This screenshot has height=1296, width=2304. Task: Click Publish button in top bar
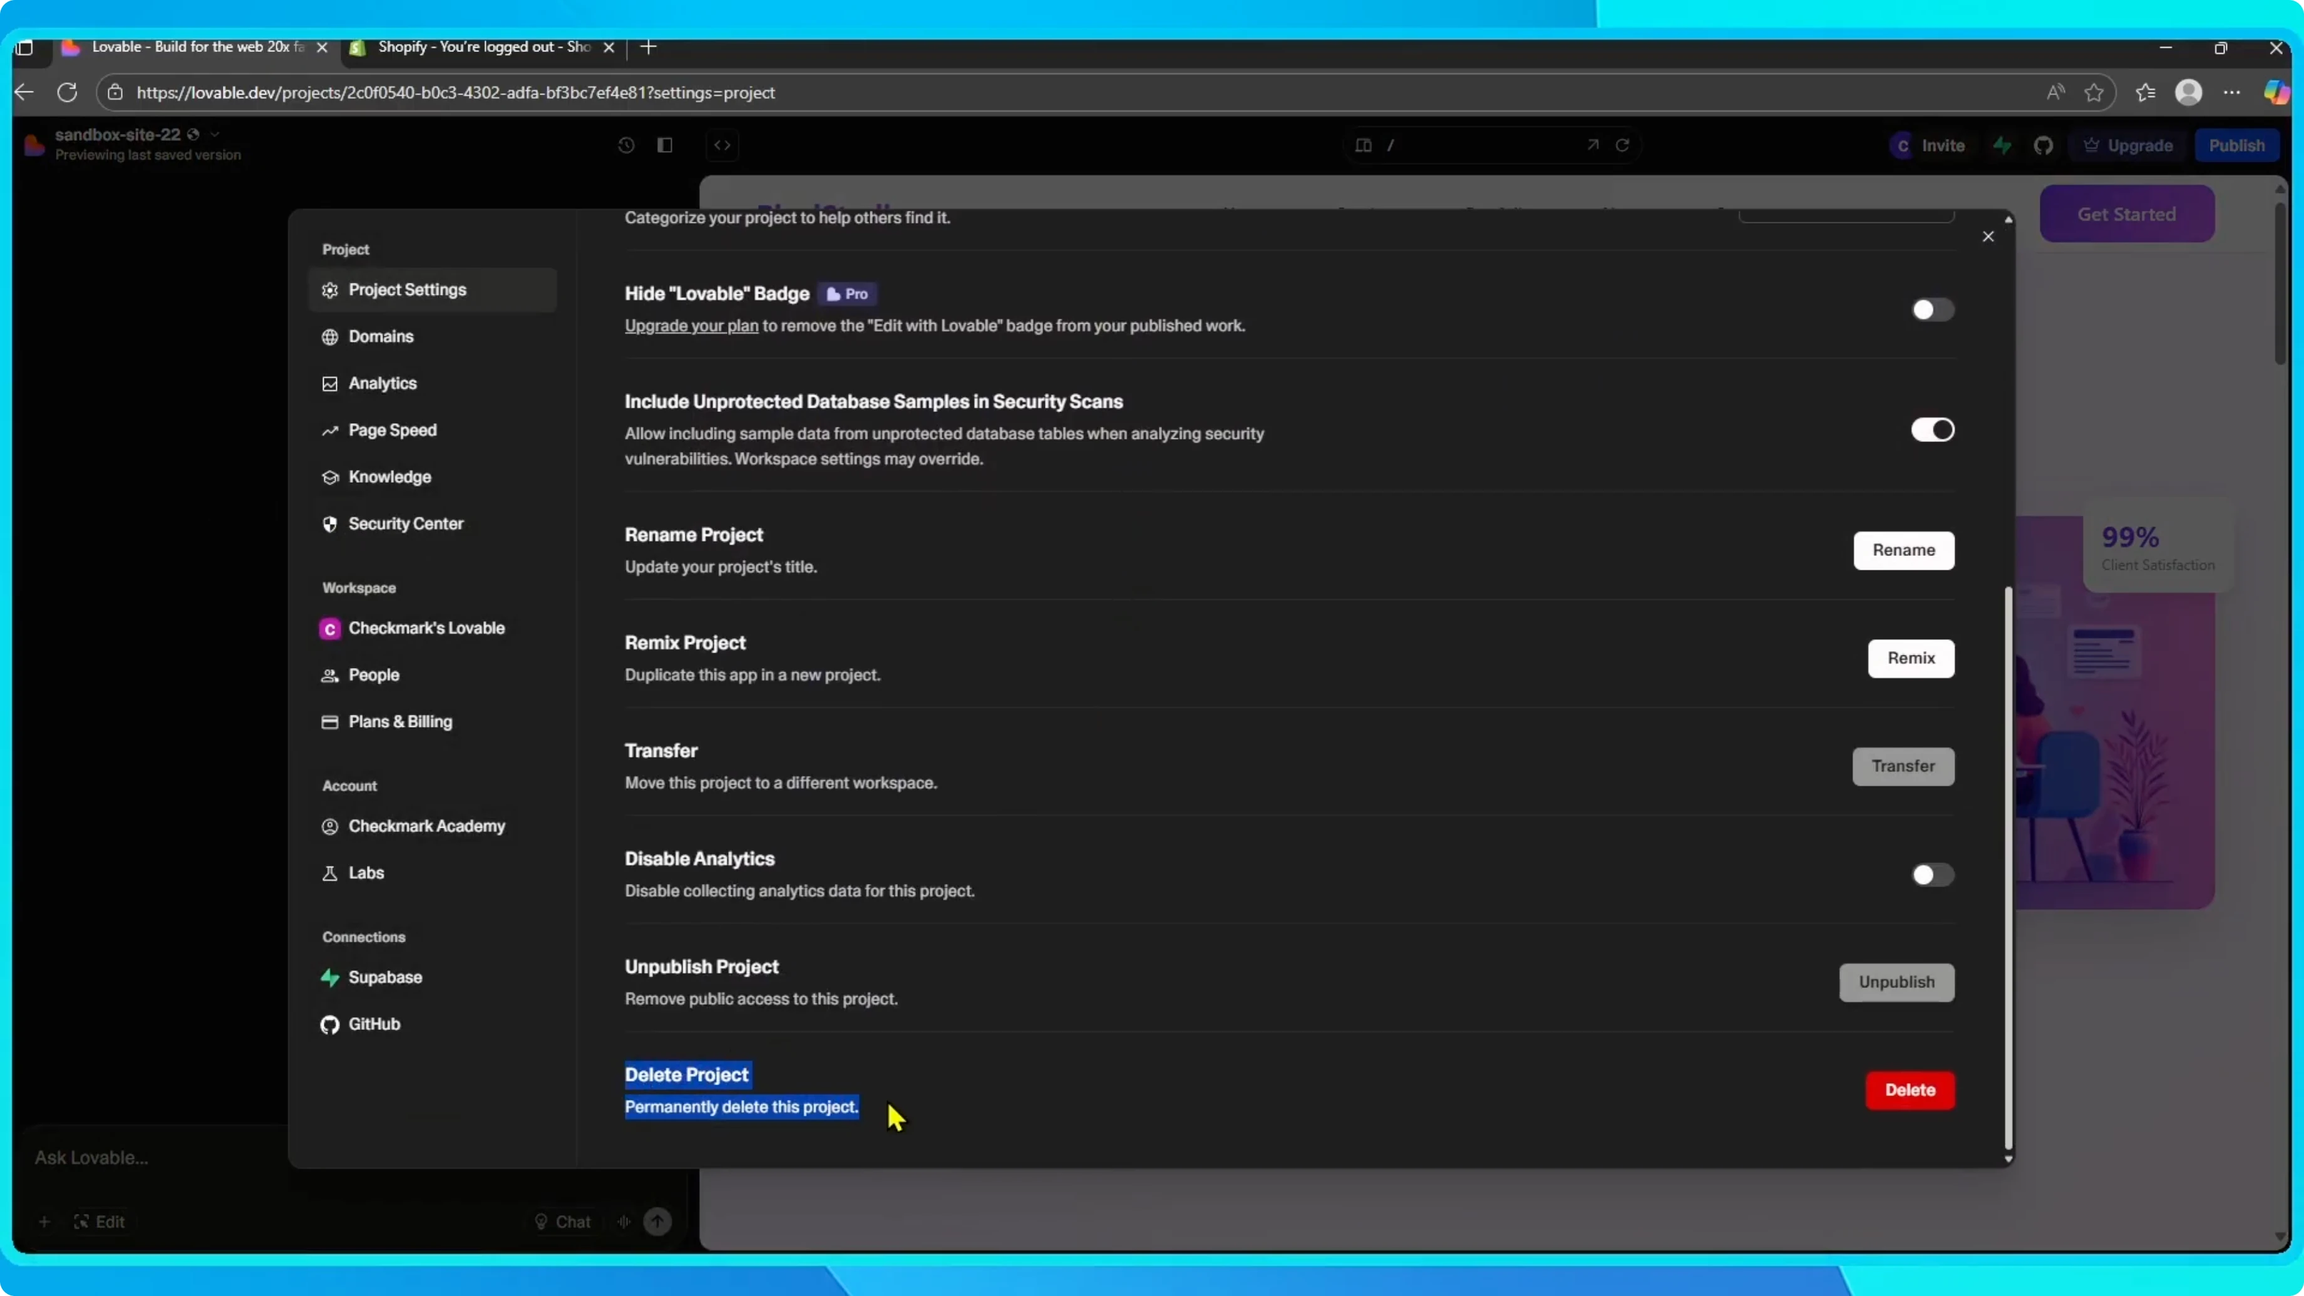click(x=2236, y=146)
